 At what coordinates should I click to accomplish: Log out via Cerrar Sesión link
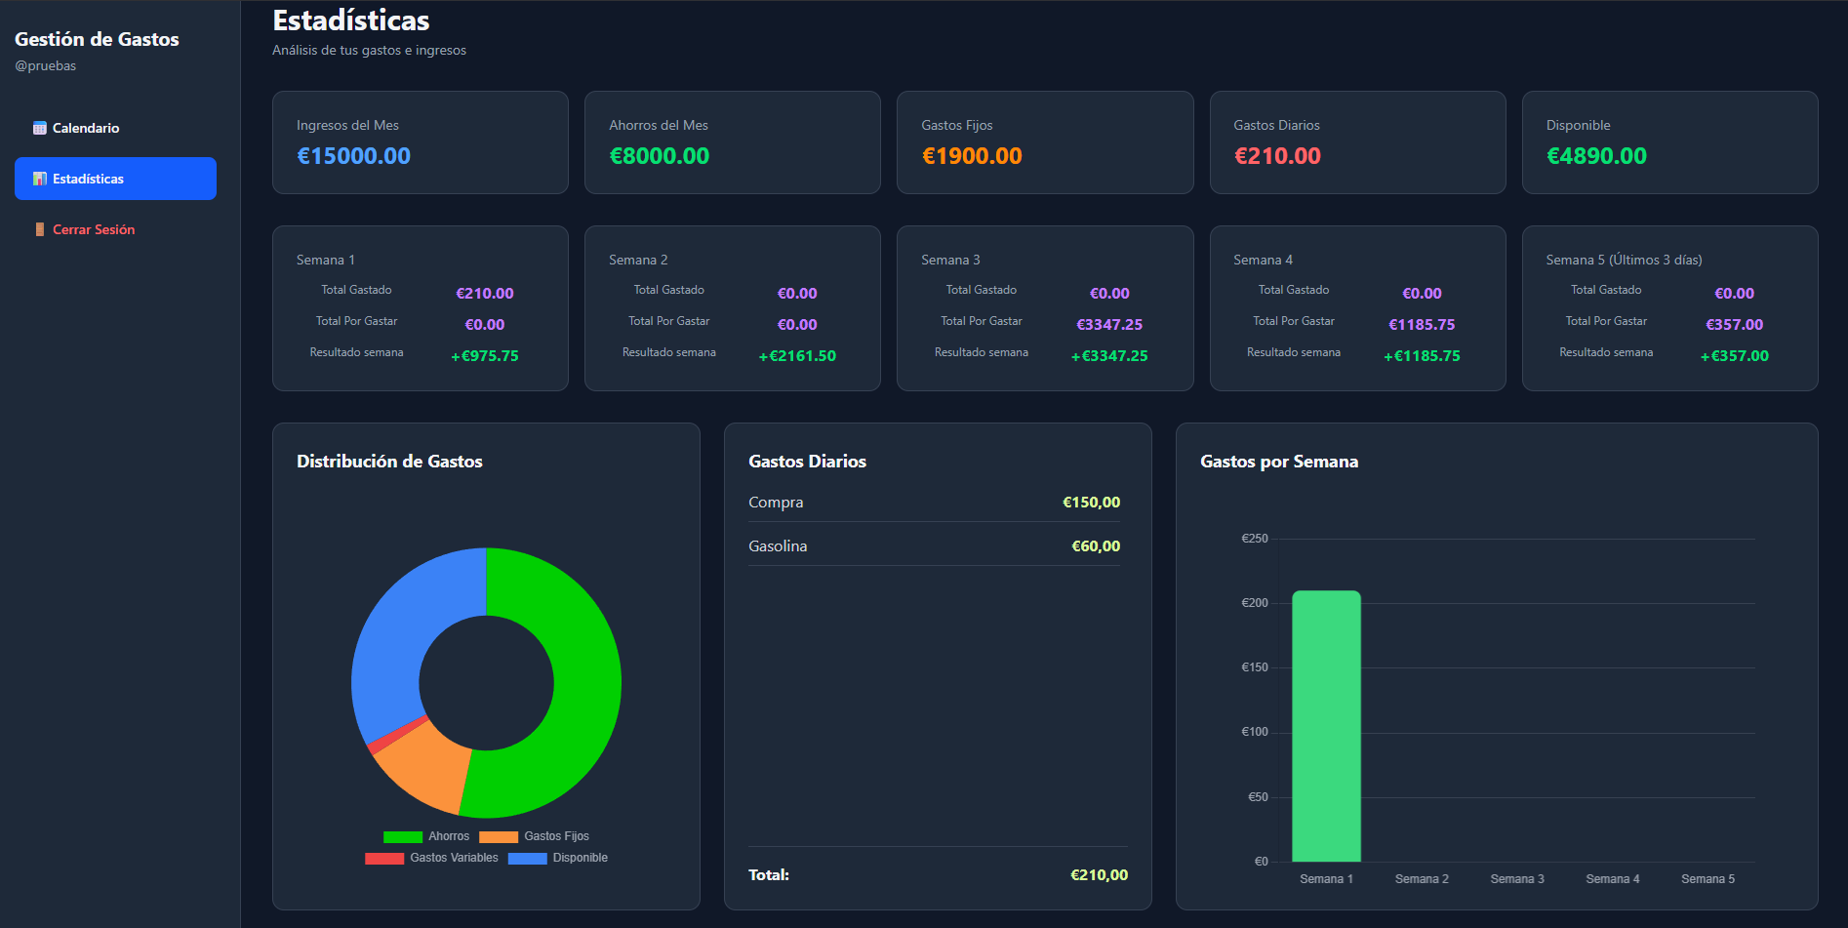tap(94, 229)
